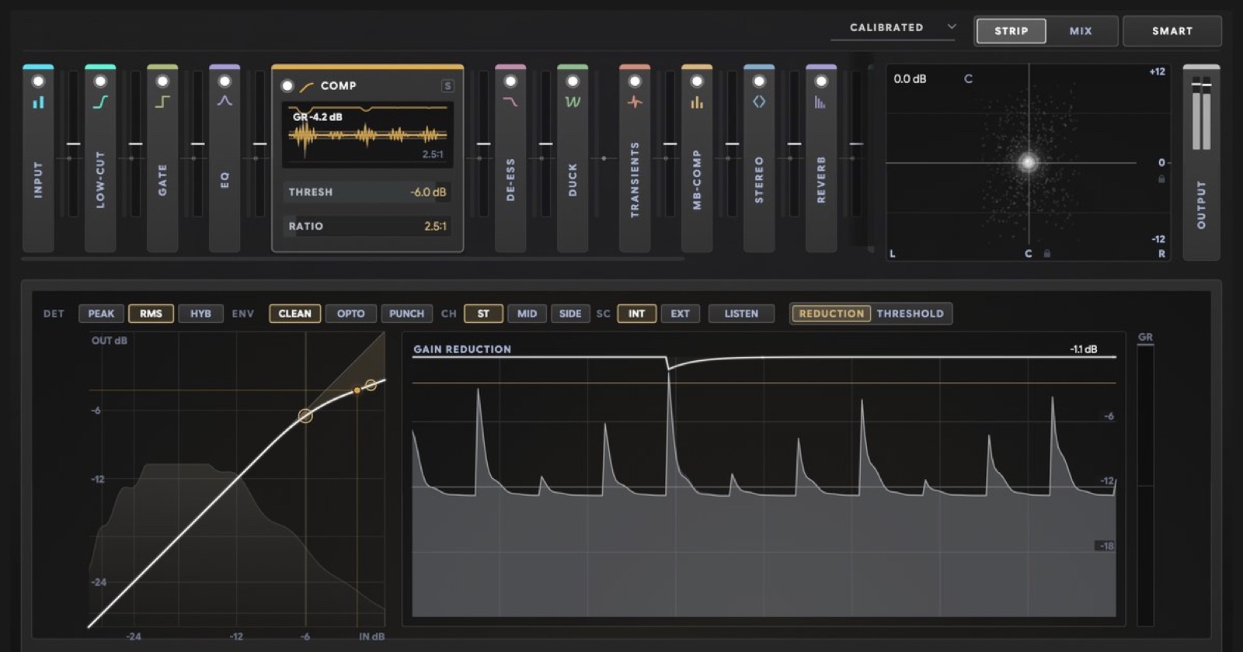Enable sidechain LISTEN

[741, 314]
